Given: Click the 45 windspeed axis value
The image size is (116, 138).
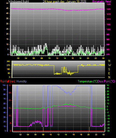Looking at the screenshot, I should click(7, 8).
